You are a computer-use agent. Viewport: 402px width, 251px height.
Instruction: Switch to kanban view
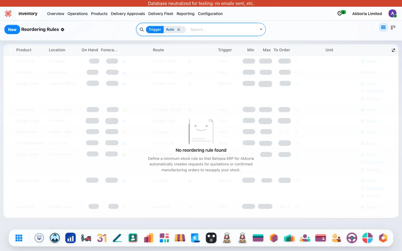[x=393, y=27]
